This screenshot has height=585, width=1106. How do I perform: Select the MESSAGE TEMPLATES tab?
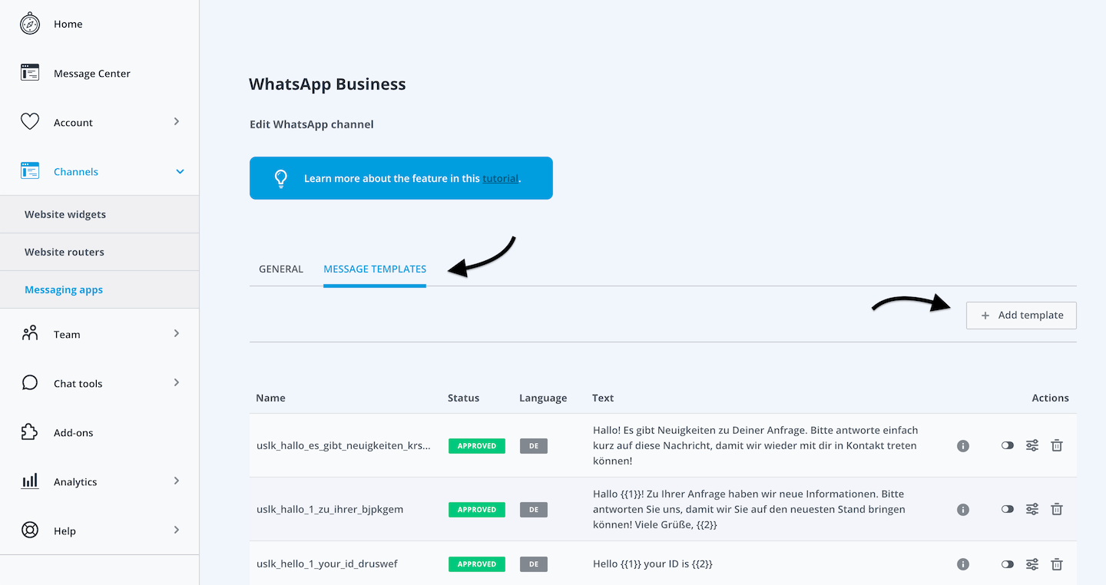pos(375,269)
